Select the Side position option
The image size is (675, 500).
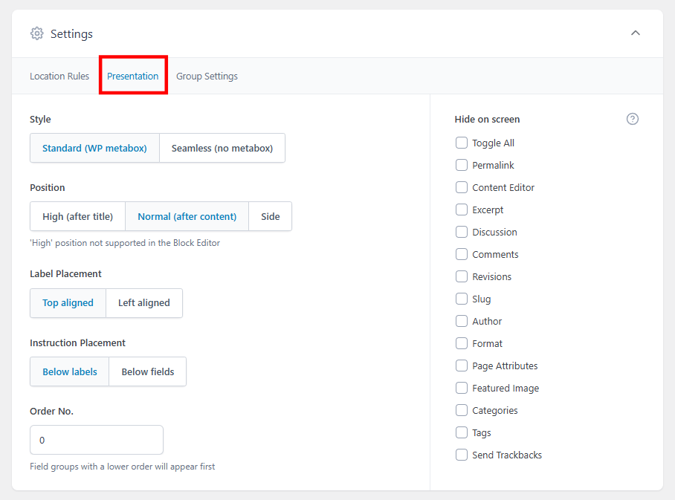[x=270, y=216]
